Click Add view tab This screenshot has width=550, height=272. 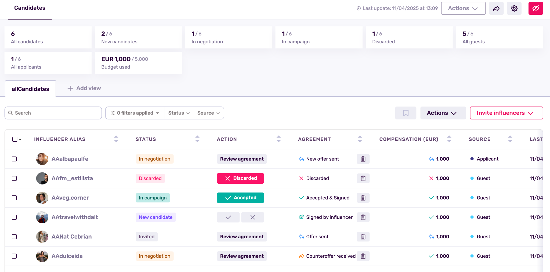[84, 88]
